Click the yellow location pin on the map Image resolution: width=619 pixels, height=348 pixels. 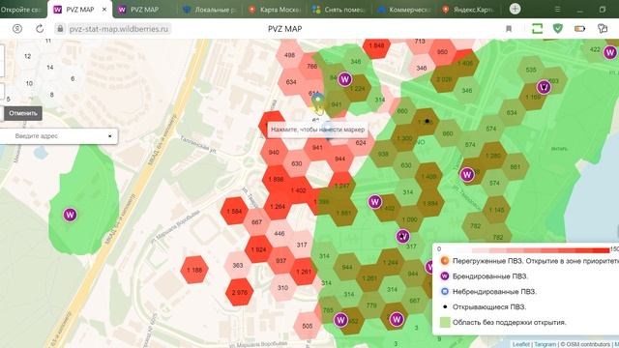pyautogui.click(x=317, y=101)
